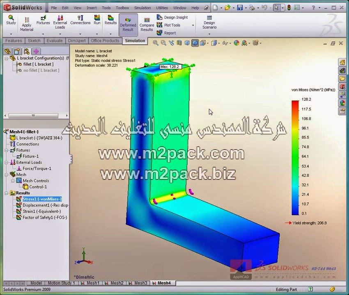Click the Rebuild traffic light icon
349x295 pixels.
[x=289, y=8]
